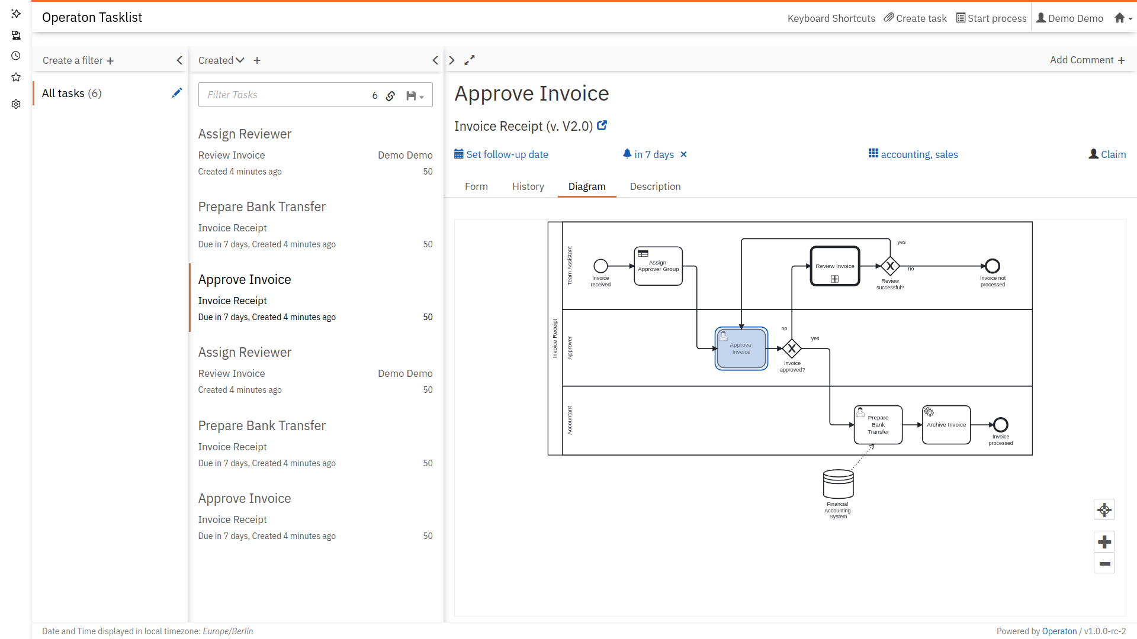Open the save filter criteria dropdown
This screenshot has width=1137, height=639.
pos(415,96)
